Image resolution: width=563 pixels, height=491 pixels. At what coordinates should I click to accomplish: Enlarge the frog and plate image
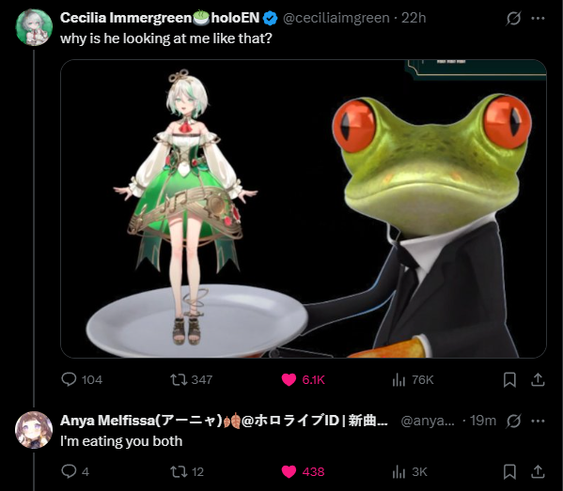coord(304,208)
